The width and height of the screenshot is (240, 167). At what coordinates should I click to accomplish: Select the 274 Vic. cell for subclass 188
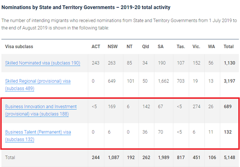tap(197, 106)
